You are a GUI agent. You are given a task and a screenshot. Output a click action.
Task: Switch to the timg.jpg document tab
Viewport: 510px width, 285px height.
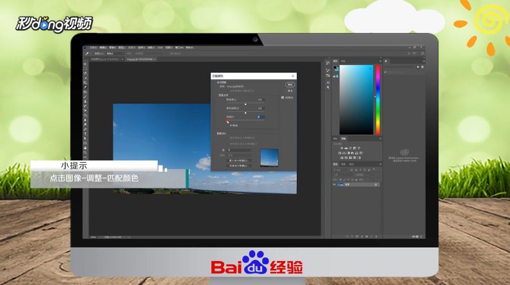(x=140, y=59)
